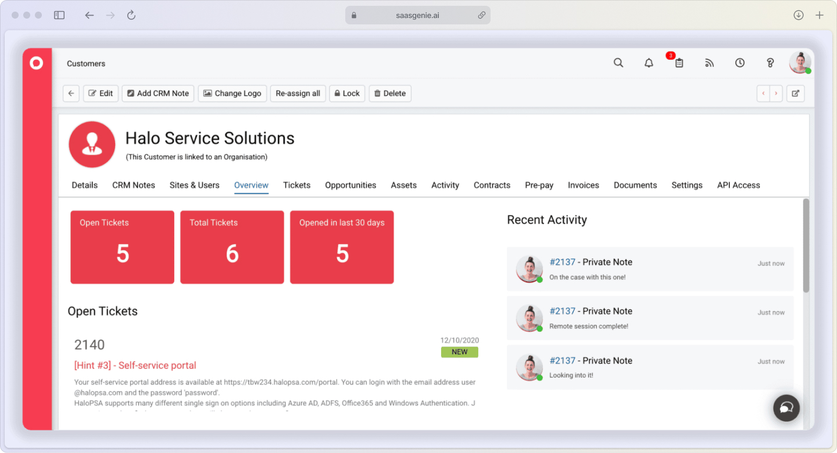Open the RSS feed icon
837x453 pixels.
pos(709,63)
